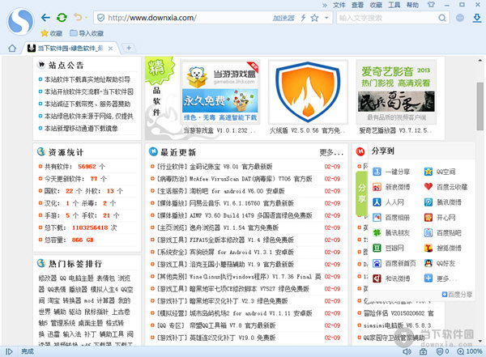The image size is (486, 357).
Task: Focus the search text input box
Action: point(386,18)
